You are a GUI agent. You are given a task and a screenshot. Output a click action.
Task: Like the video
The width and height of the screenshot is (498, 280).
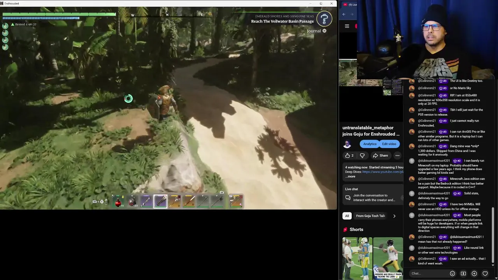[349, 156]
